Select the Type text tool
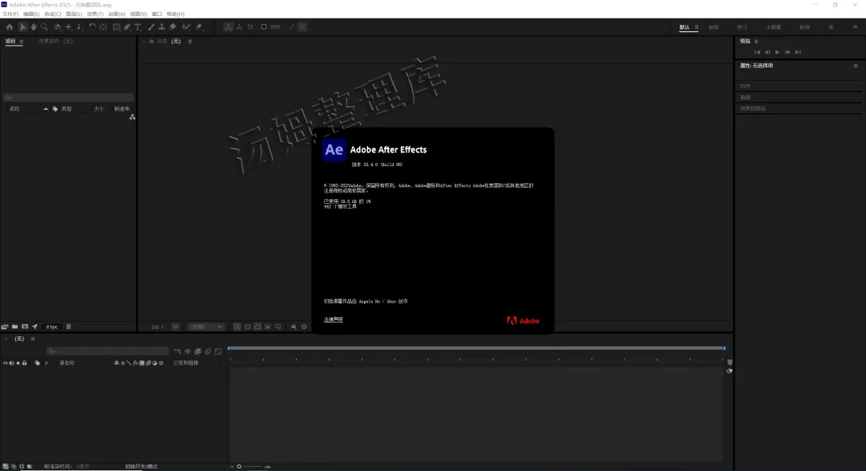This screenshot has width=866, height=471. click(x=138, y=26)
